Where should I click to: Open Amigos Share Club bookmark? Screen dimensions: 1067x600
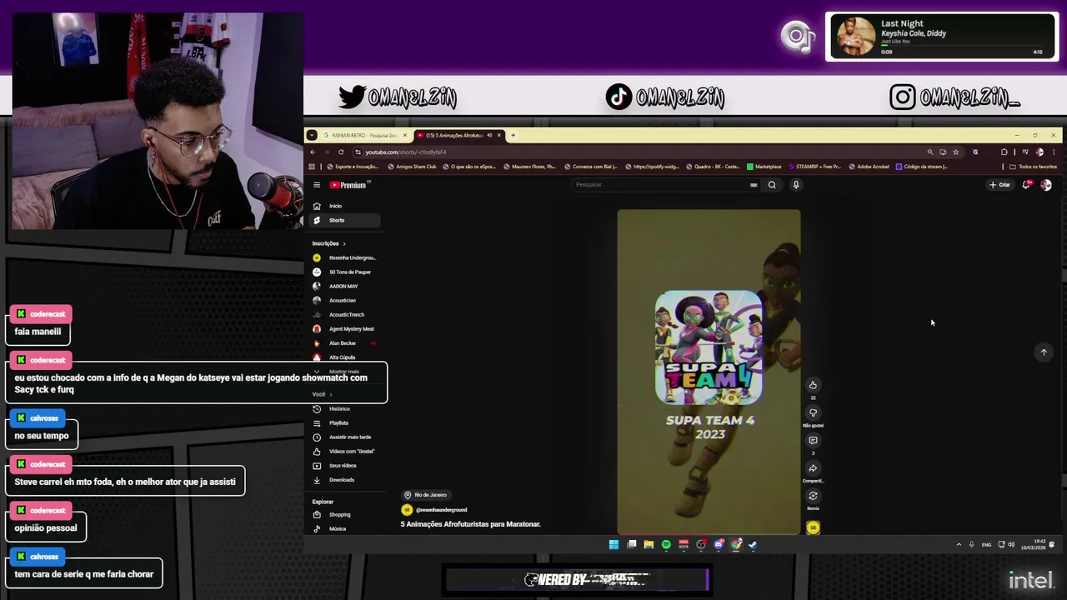tap(412, 167)
